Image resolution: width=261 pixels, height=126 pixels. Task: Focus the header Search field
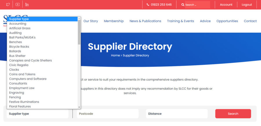point(197,5)
